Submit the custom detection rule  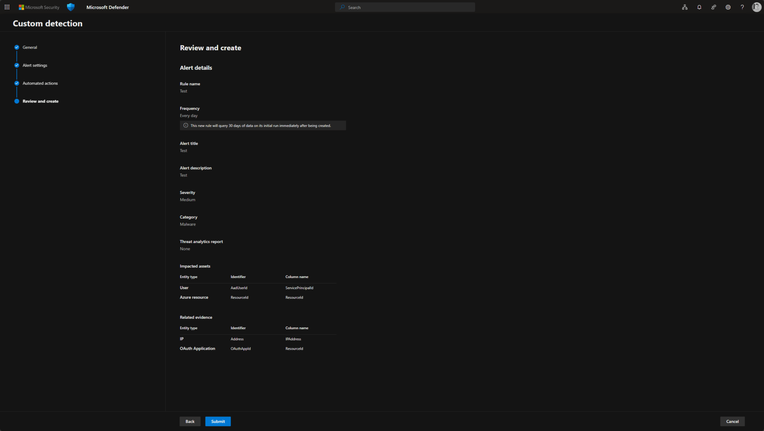pyautogui.click(x=218, y=421)
